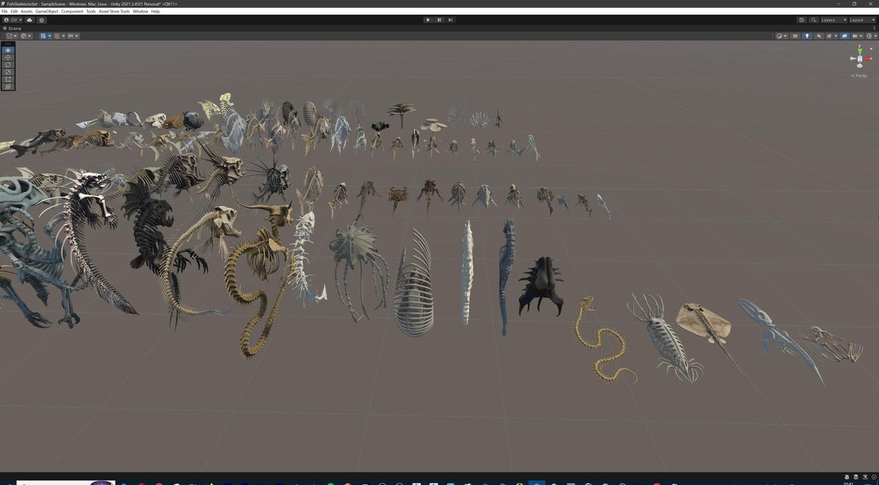Open the GameObject menu
879x485 pixels.
(46, 11)
